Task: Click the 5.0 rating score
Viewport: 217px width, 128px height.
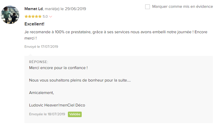Action: coord(45,17)
